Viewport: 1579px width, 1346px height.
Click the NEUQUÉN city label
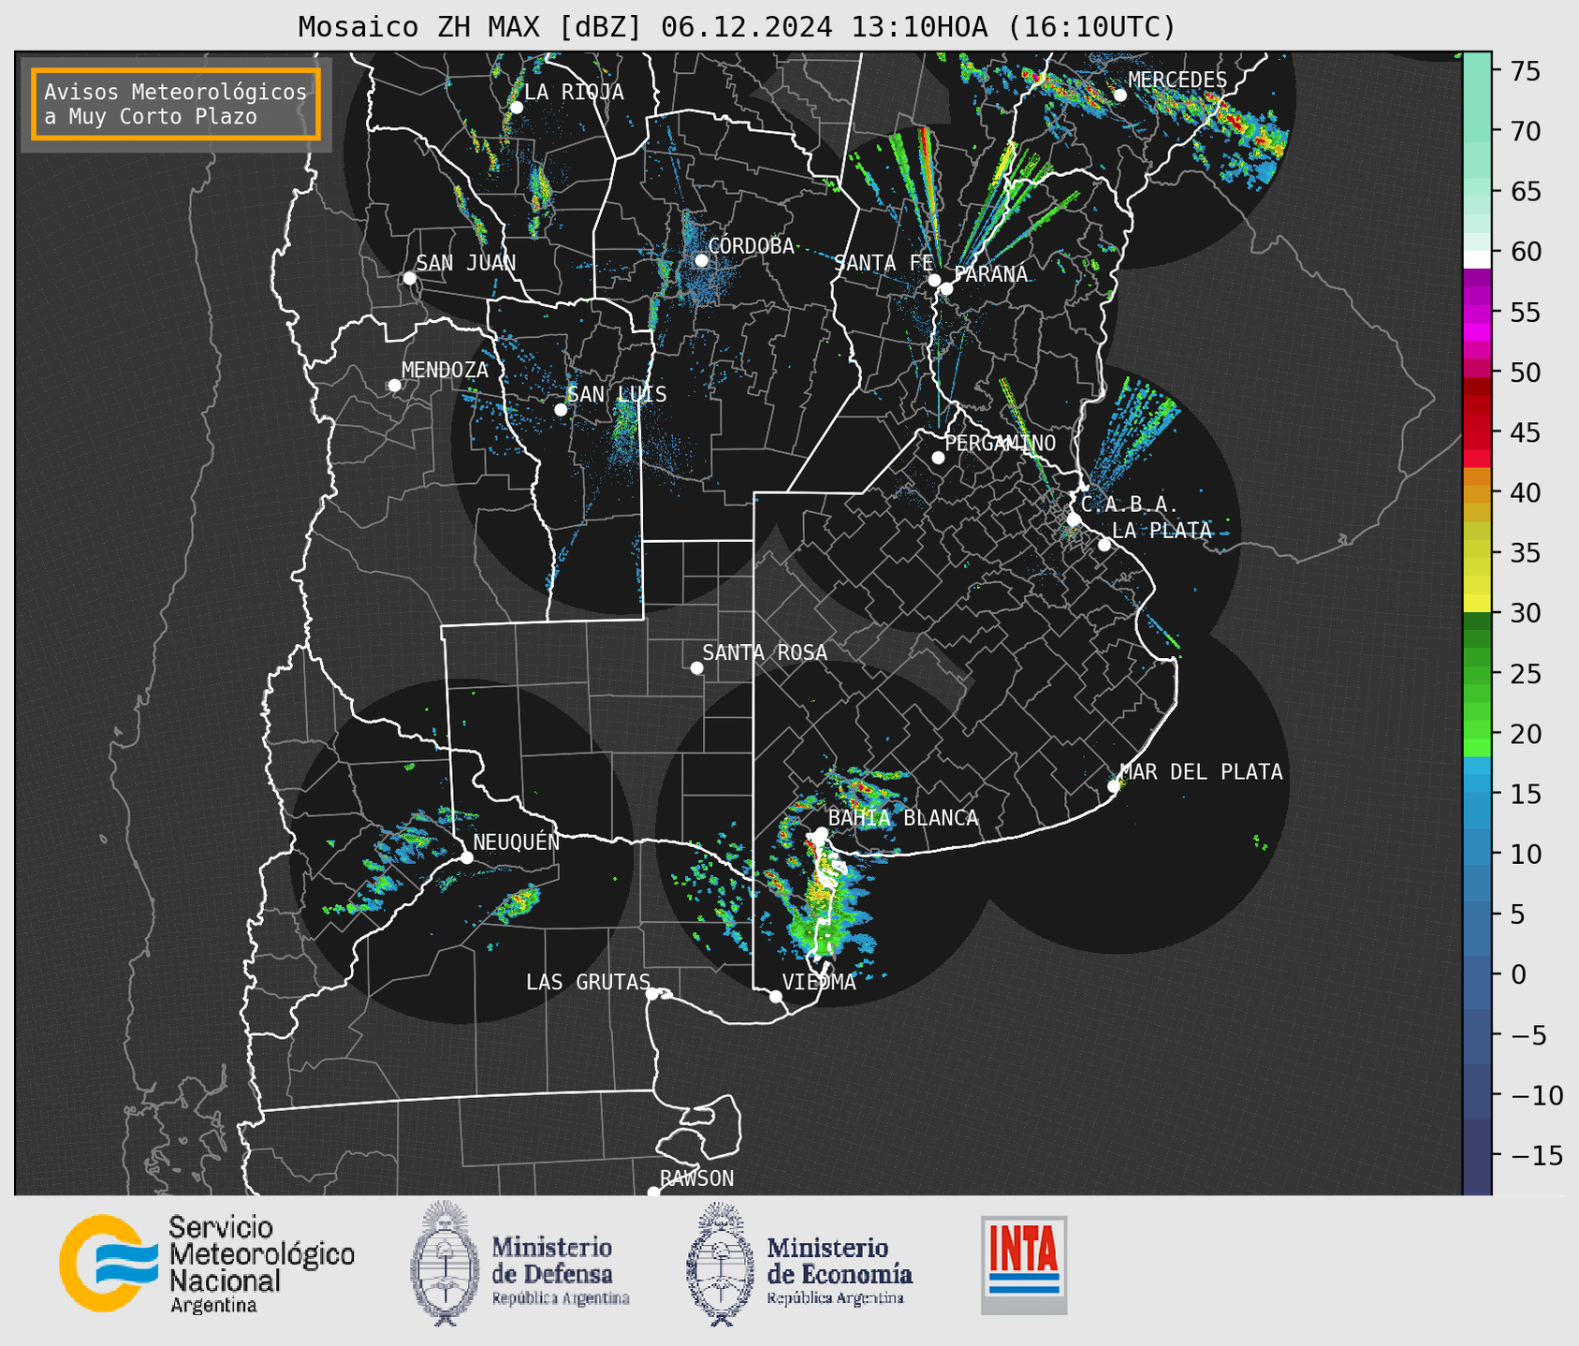tap(517, 841)
